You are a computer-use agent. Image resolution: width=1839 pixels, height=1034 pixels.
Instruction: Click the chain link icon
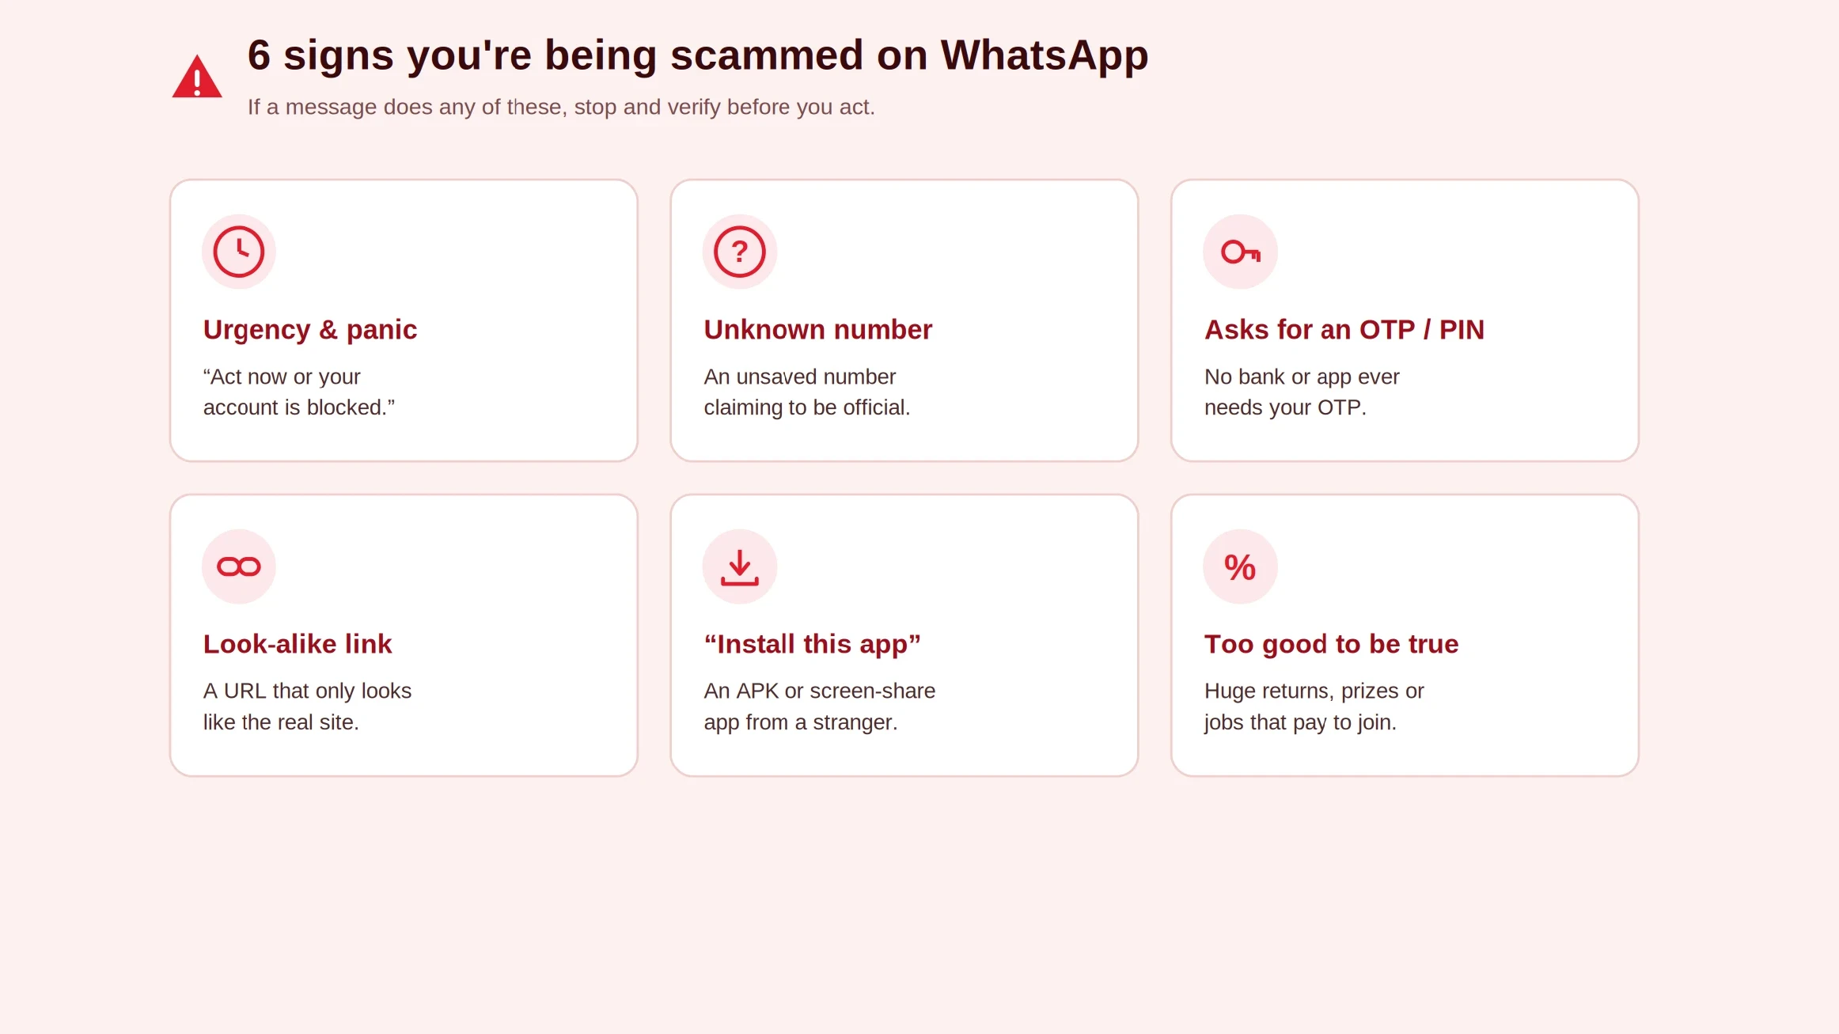point(239,566)
